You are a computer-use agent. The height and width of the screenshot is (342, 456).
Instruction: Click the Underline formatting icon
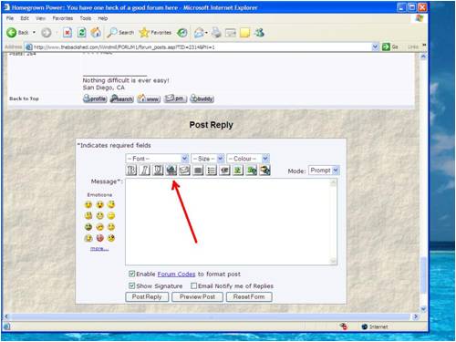tap(158, 170)
